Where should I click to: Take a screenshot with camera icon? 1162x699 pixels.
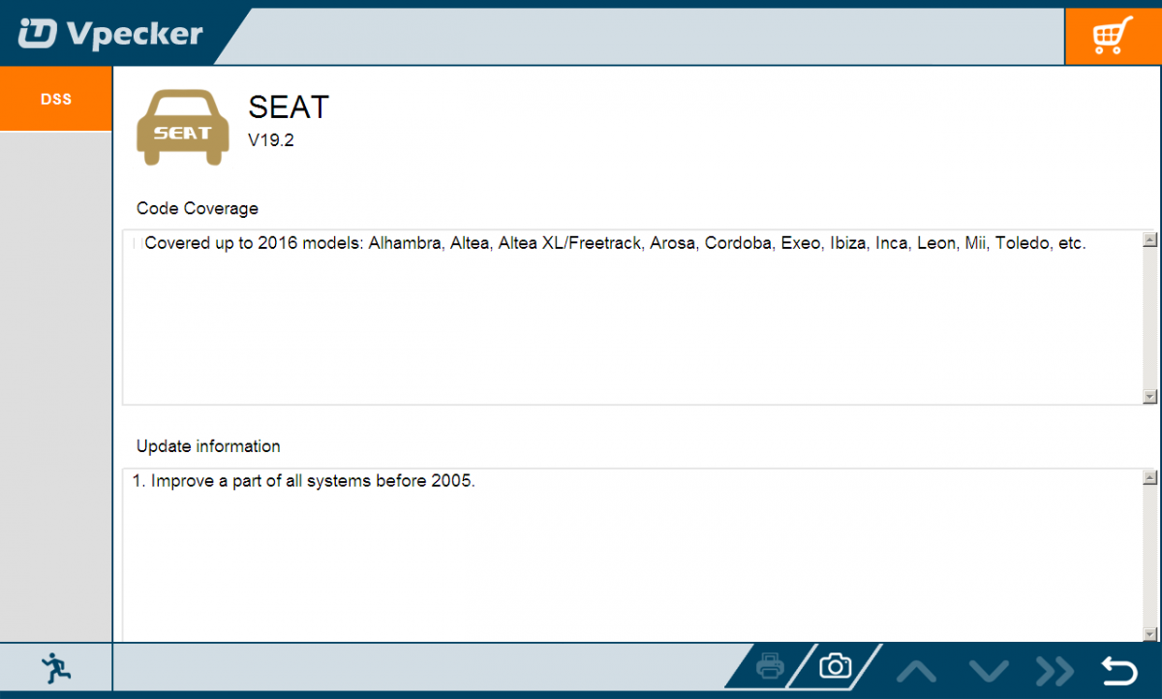(x=835, y=666)
